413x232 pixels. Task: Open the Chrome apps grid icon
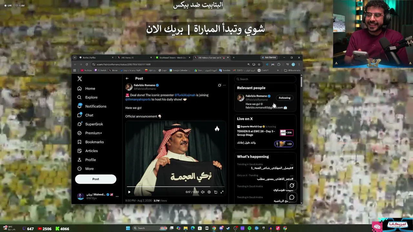pyautogui.click(x=75, y=70)
